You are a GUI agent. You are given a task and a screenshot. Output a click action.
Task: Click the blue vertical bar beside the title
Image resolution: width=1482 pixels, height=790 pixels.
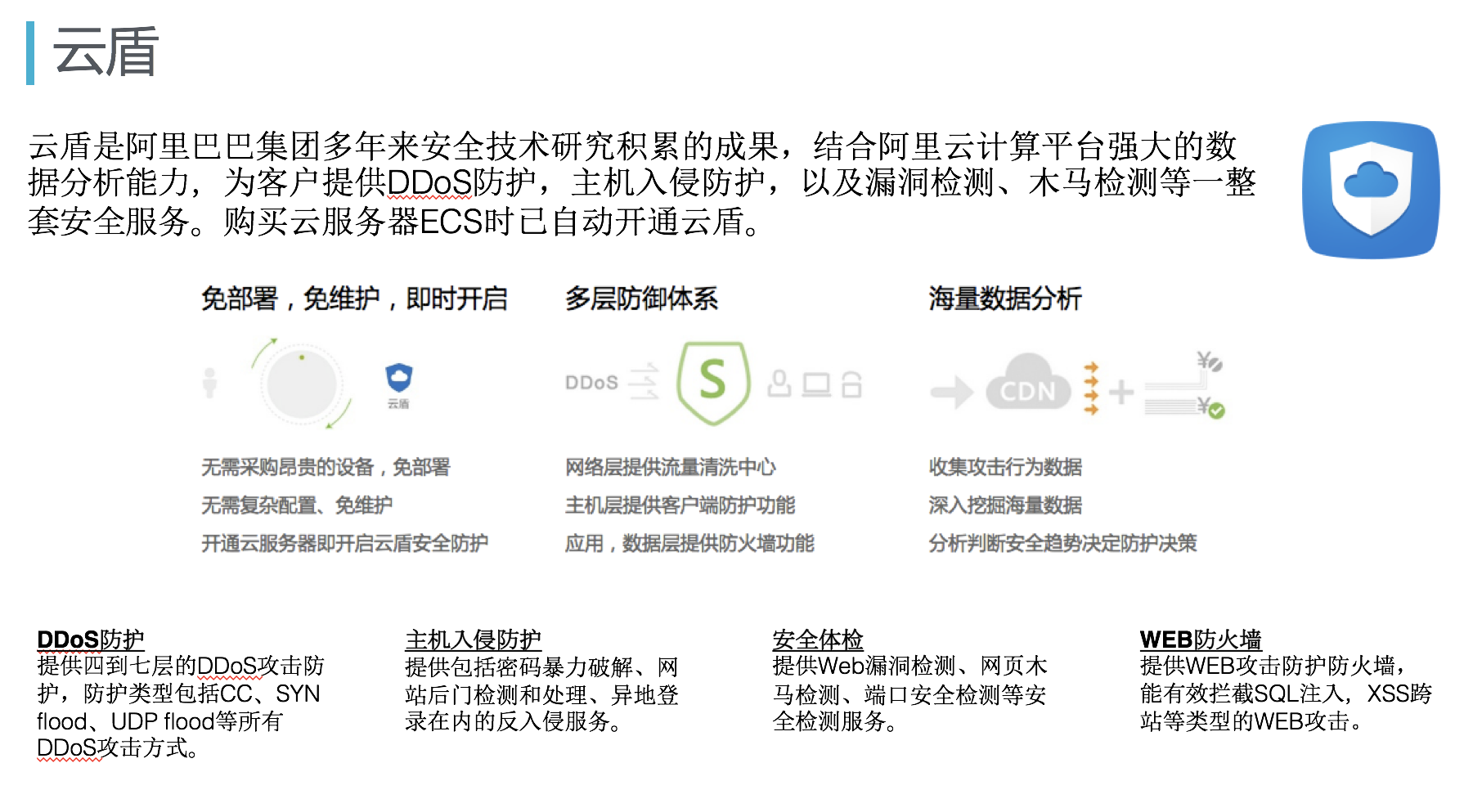[x=30, y=53]
